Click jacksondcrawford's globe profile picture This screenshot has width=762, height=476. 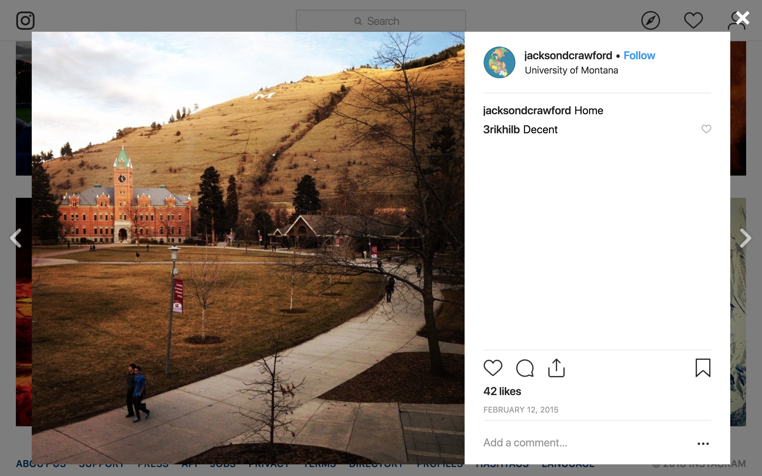pos(499,62)
